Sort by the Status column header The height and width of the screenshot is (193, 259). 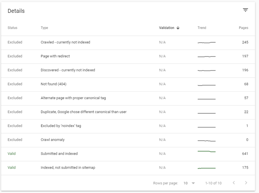[12, 28]
